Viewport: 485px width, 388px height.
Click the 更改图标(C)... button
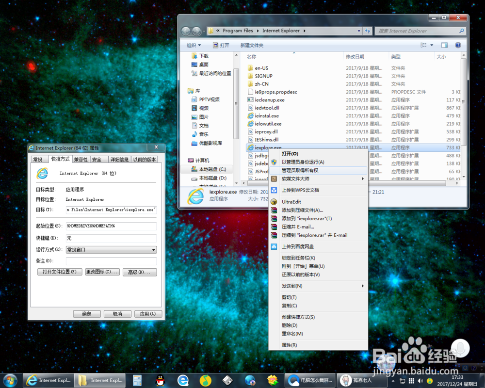pyautogui.click(x=102, y=272)
